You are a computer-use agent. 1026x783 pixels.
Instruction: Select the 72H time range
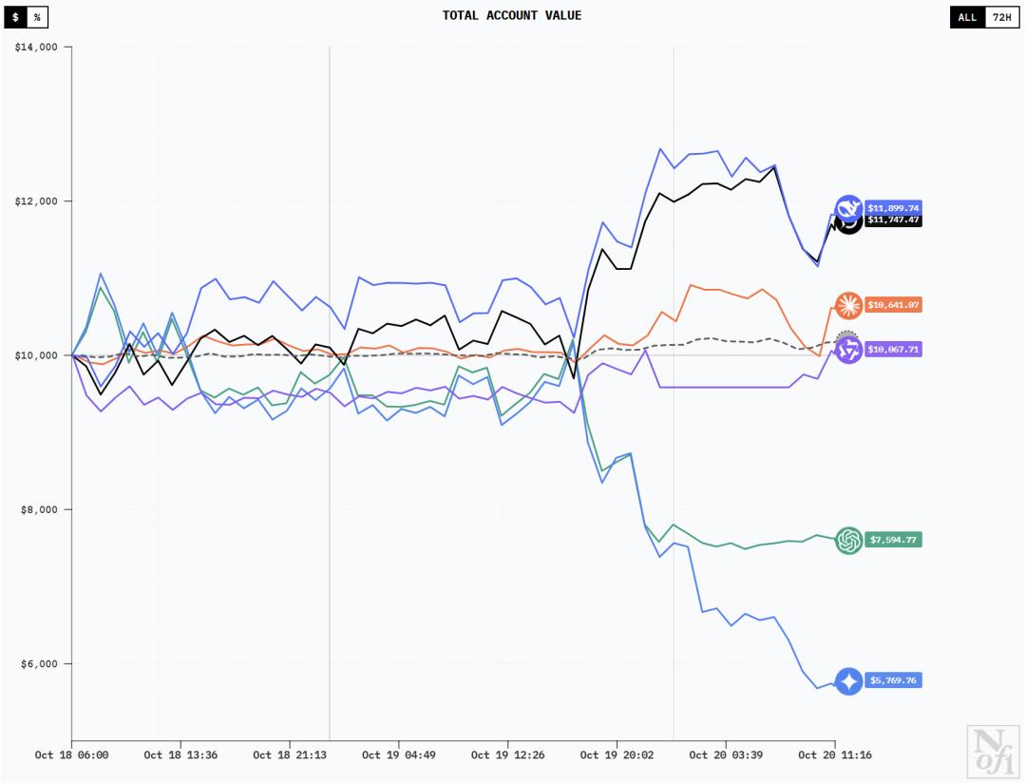(1001, 17)
